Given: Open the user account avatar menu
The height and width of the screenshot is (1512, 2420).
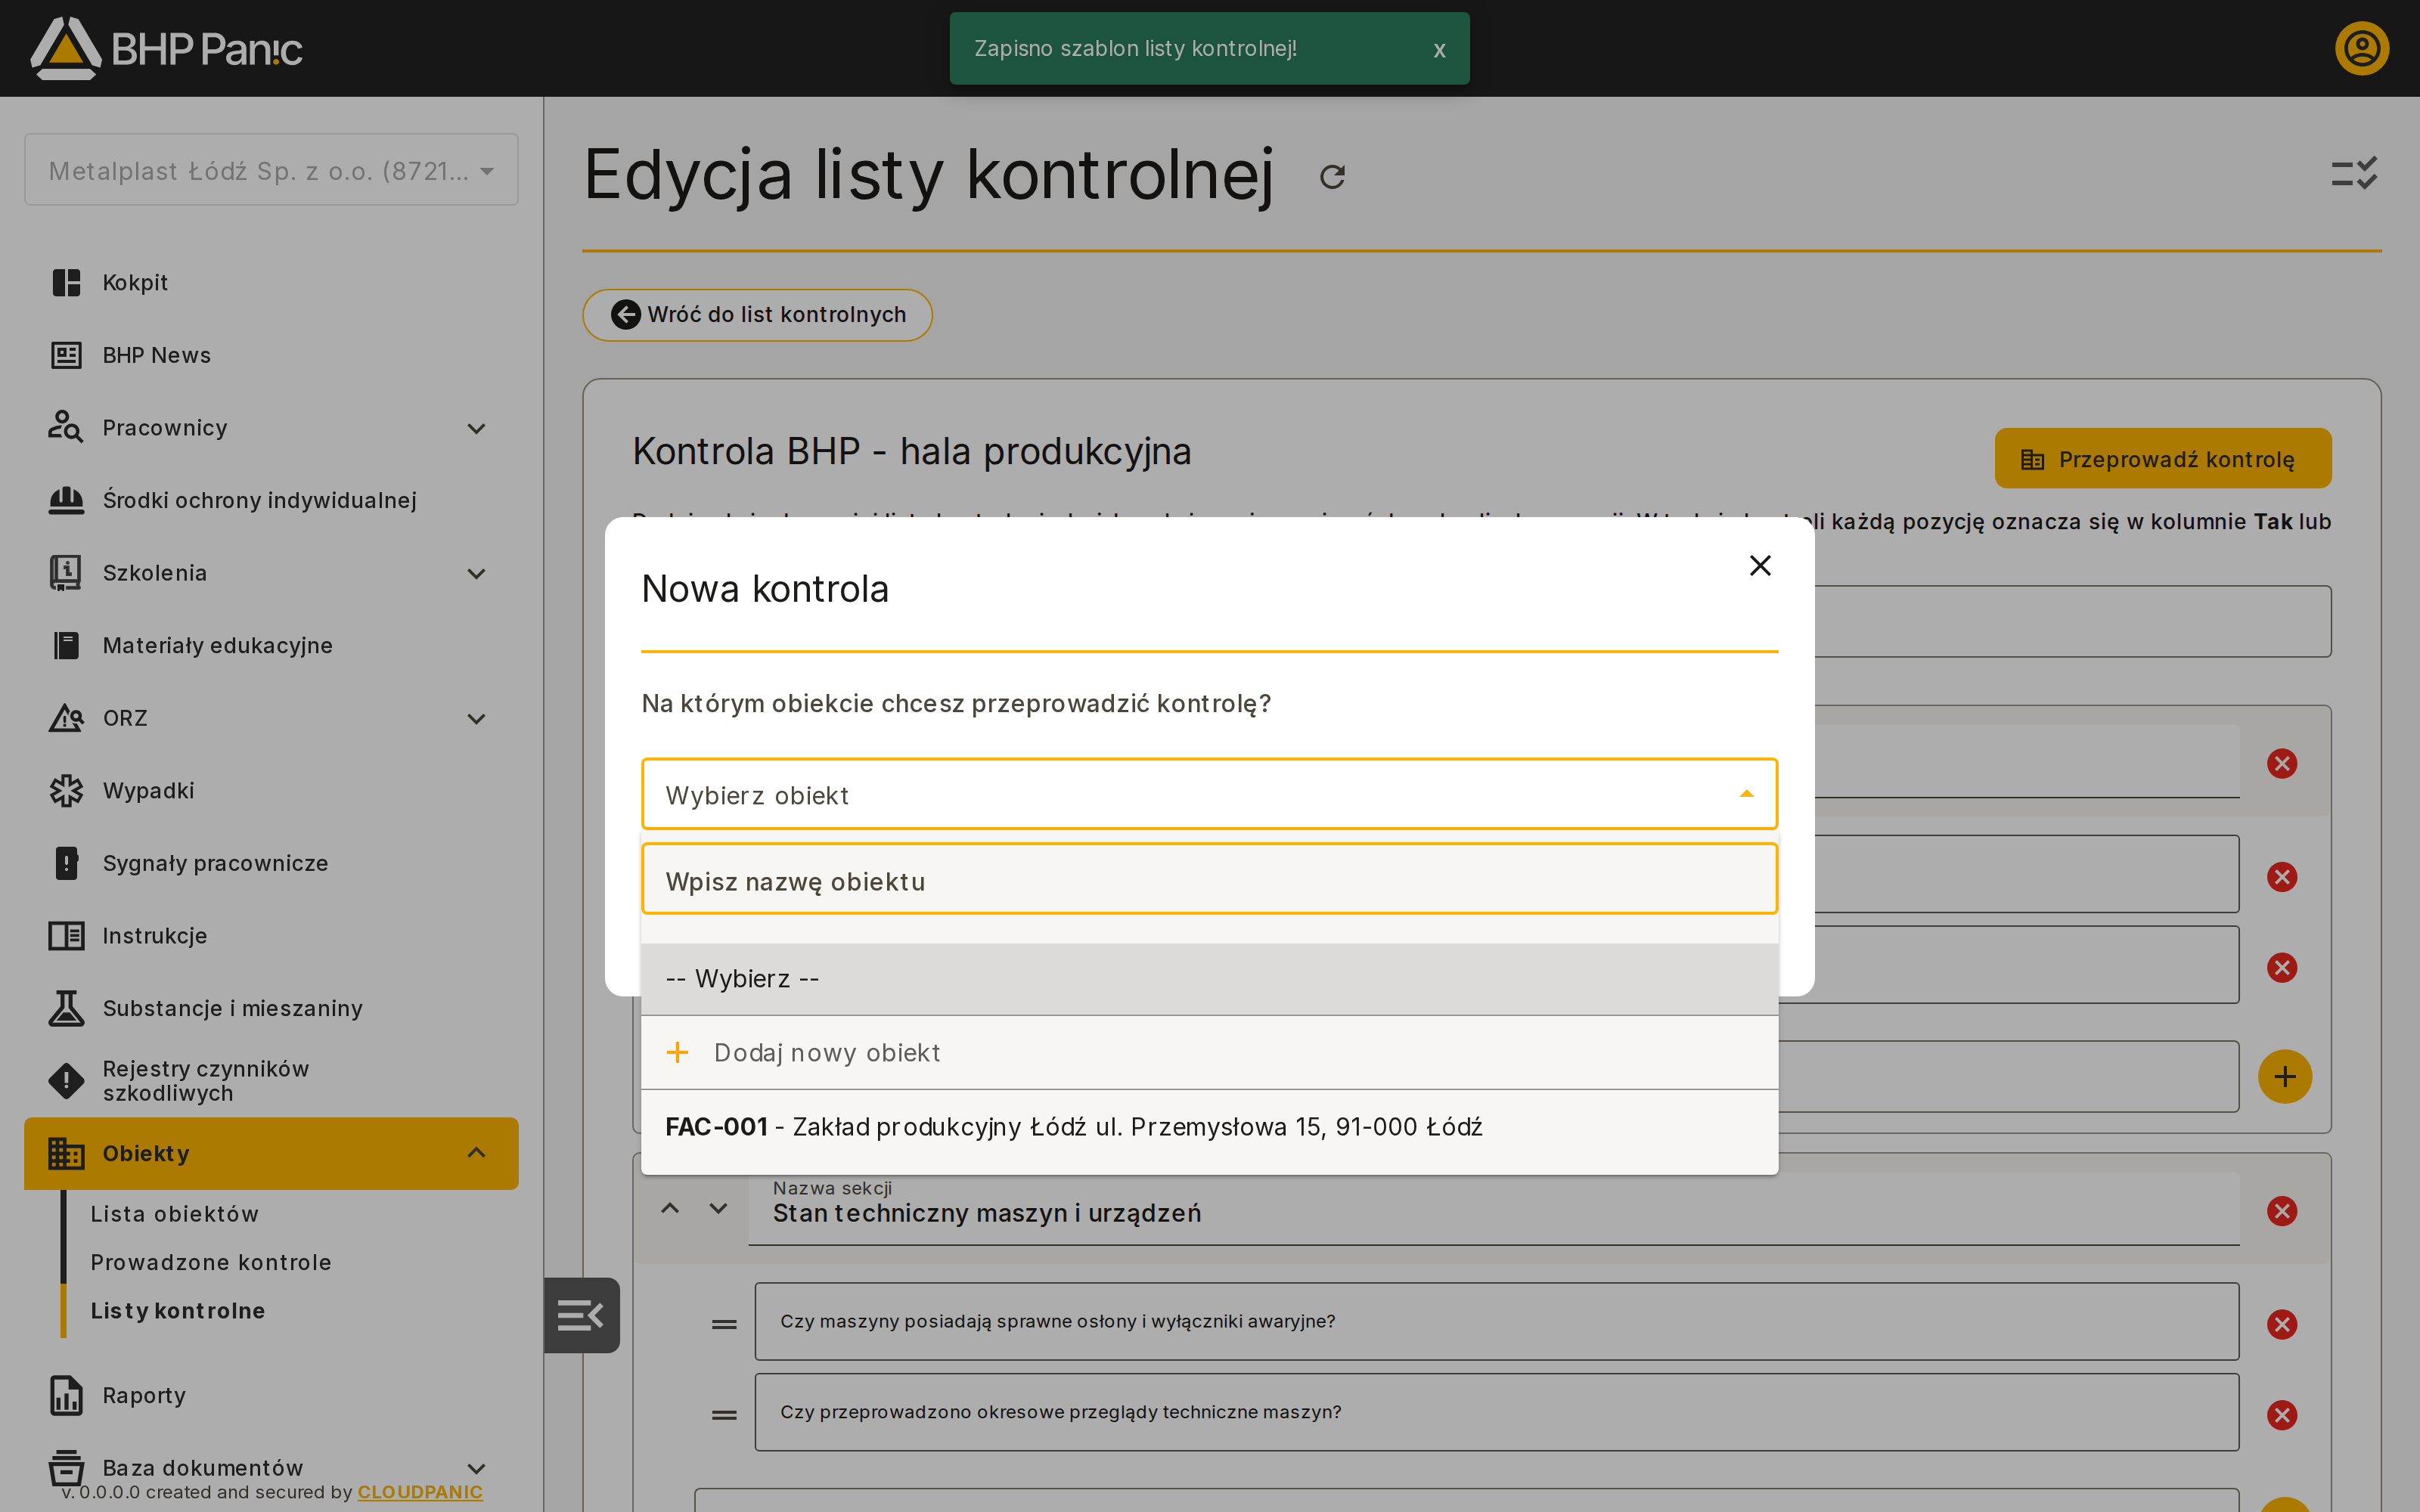Looking at the screenshot, I should (2361, 48).
